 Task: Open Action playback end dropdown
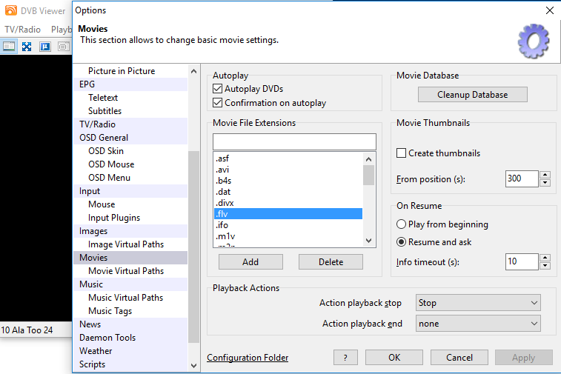(x=478, y=324)
